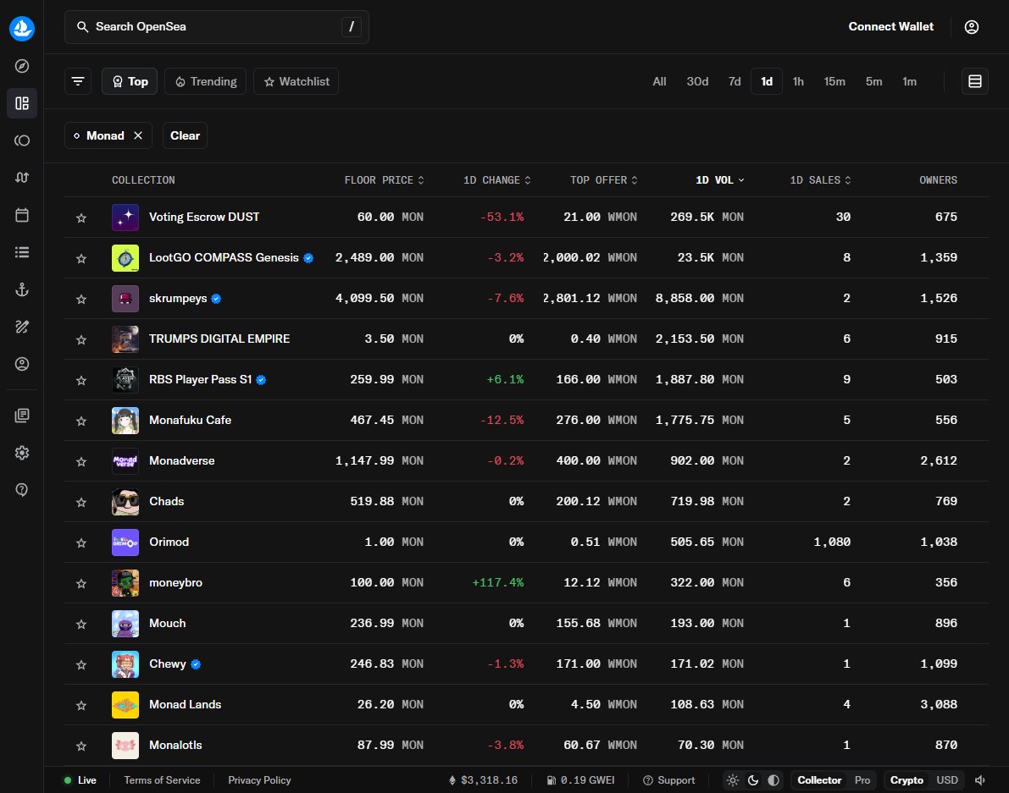Click the Connect Wallet button
The image size is (1009, 793).
click(890, 27)
